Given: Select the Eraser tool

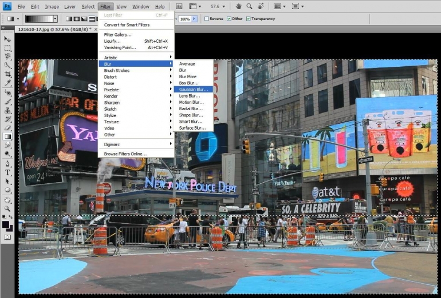Looking at the screenshot, I should (7, 128).
